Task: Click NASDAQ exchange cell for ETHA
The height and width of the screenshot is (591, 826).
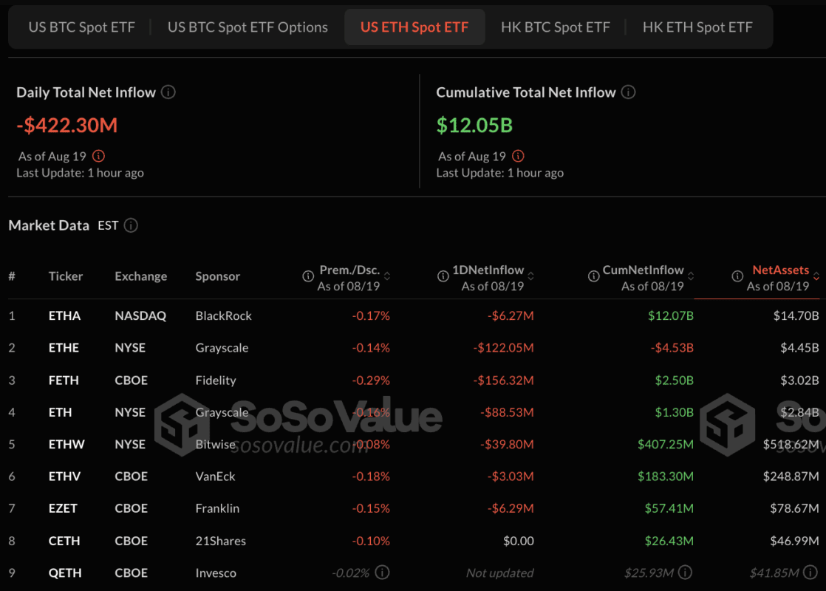Action: click(x=140, y=315)
